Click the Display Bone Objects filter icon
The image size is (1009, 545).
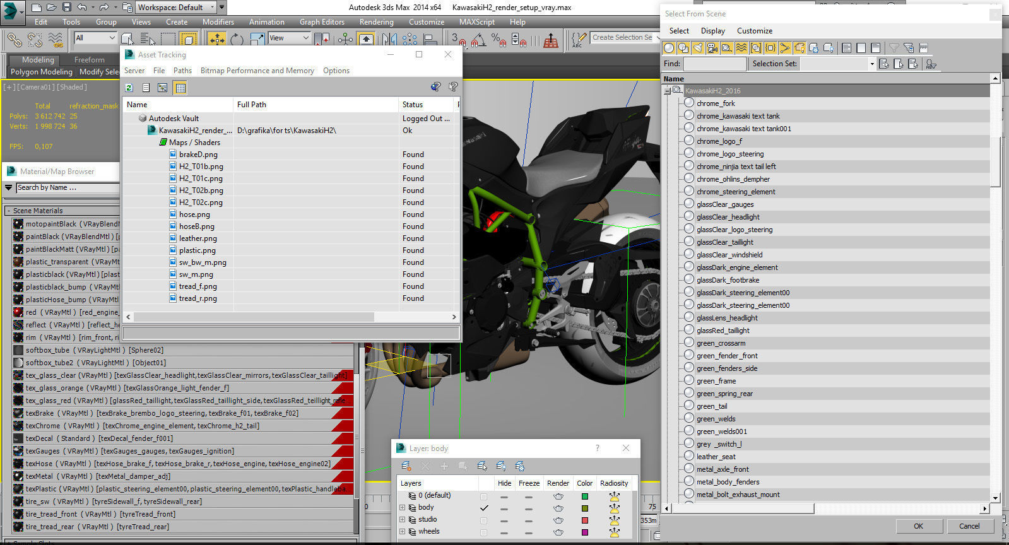[x=785, y=48]
